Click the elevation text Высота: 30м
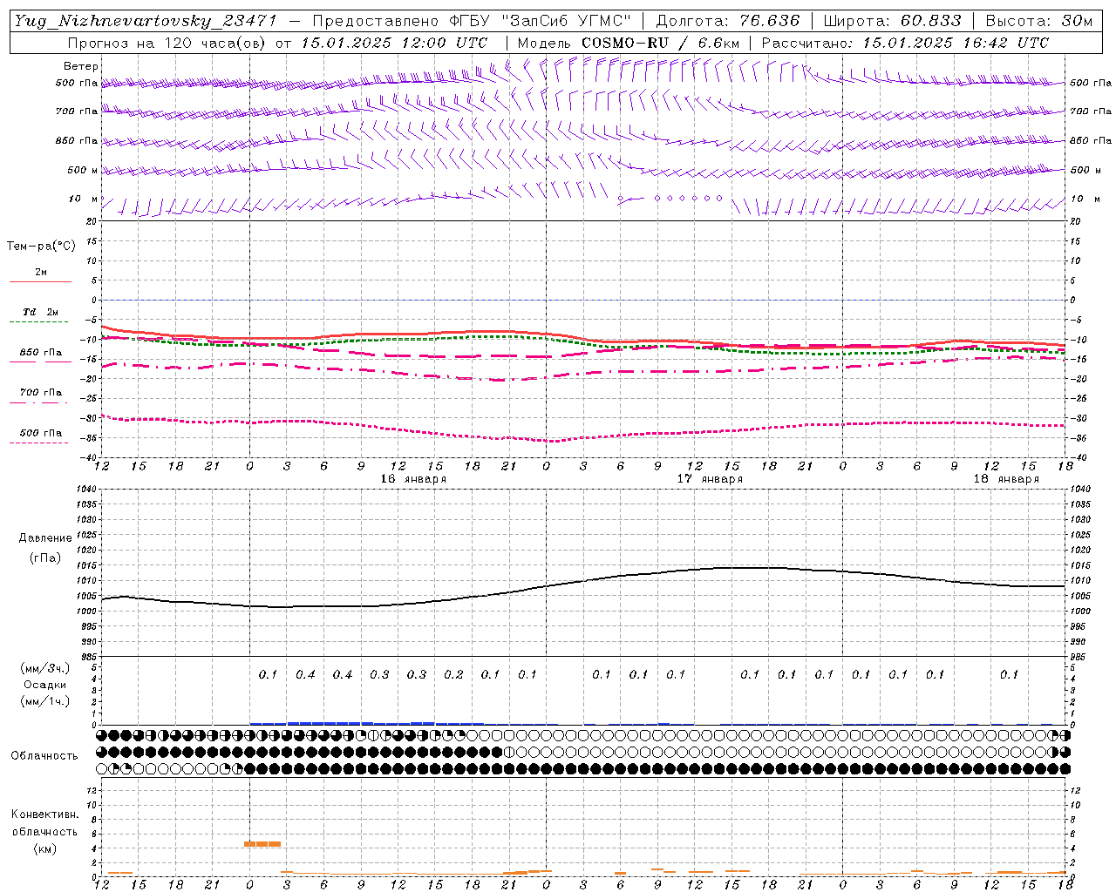The image size is (1116, 892). click(x=1038, y=21)
